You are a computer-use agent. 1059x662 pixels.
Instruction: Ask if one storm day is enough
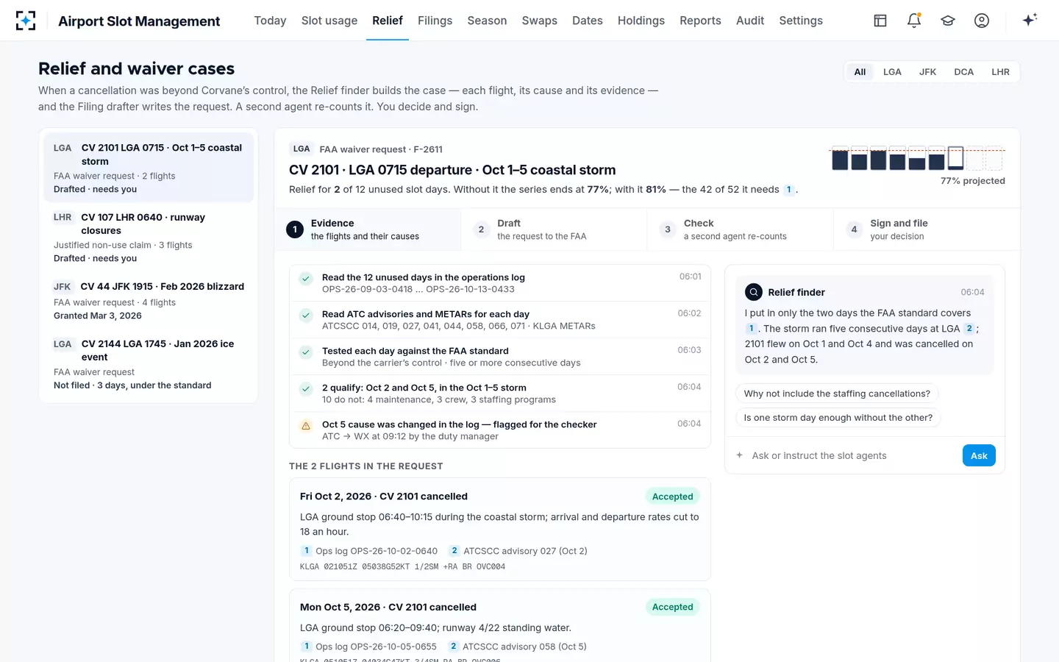(838, 417)
